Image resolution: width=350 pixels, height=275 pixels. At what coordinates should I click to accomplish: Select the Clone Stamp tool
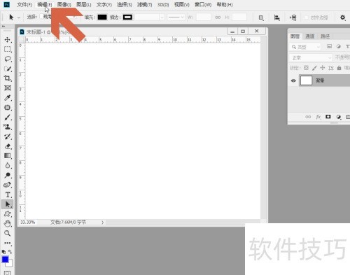pyautogui.click(x=8, y=127)
